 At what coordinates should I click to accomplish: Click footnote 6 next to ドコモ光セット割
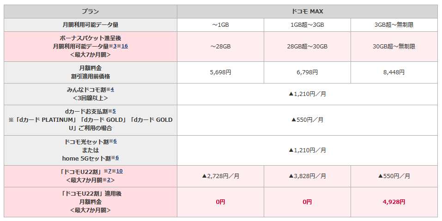115,141
